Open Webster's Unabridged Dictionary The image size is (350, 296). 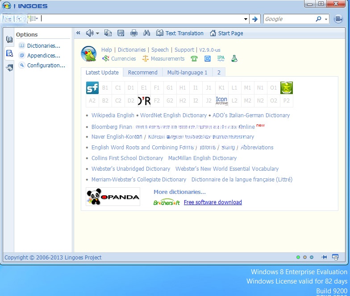tap(131, 169)
